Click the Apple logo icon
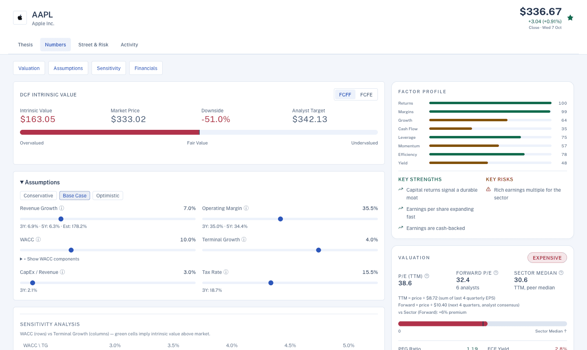This screenshot has height=350, width=587. 20,18
